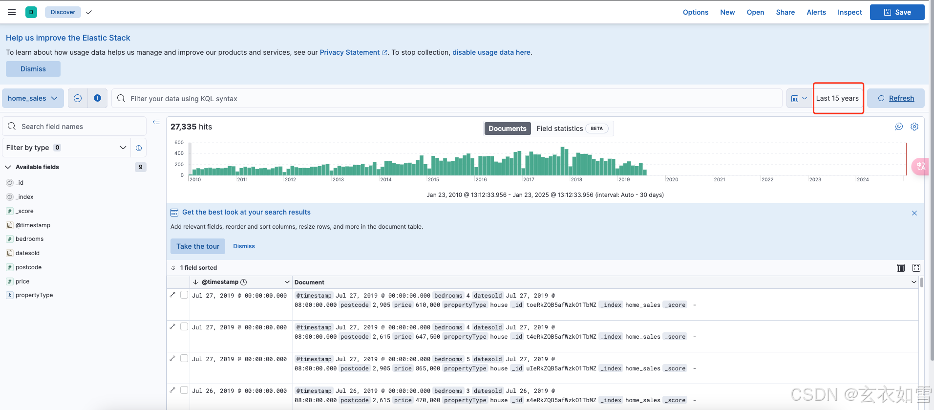The height and width of the screenshot is (410, 934).
Task: Click the sort arrow on @timestamp column
Action: 195,282
